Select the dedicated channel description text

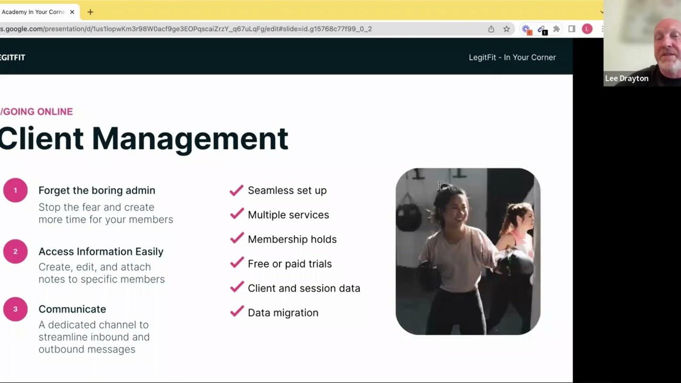coord(94,337)
